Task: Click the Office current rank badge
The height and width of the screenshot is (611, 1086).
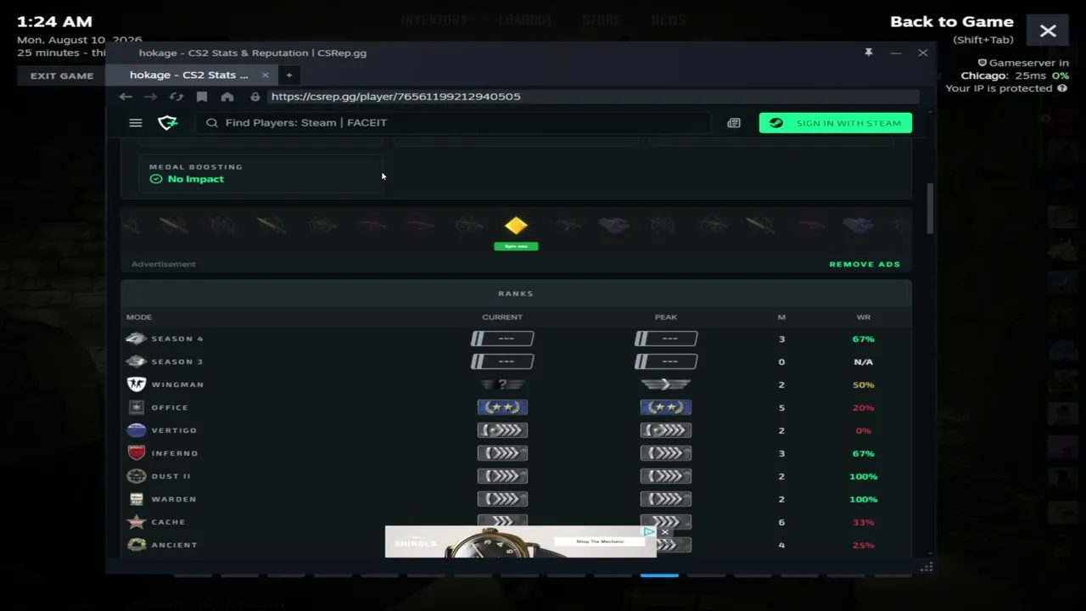Action: 502,407
